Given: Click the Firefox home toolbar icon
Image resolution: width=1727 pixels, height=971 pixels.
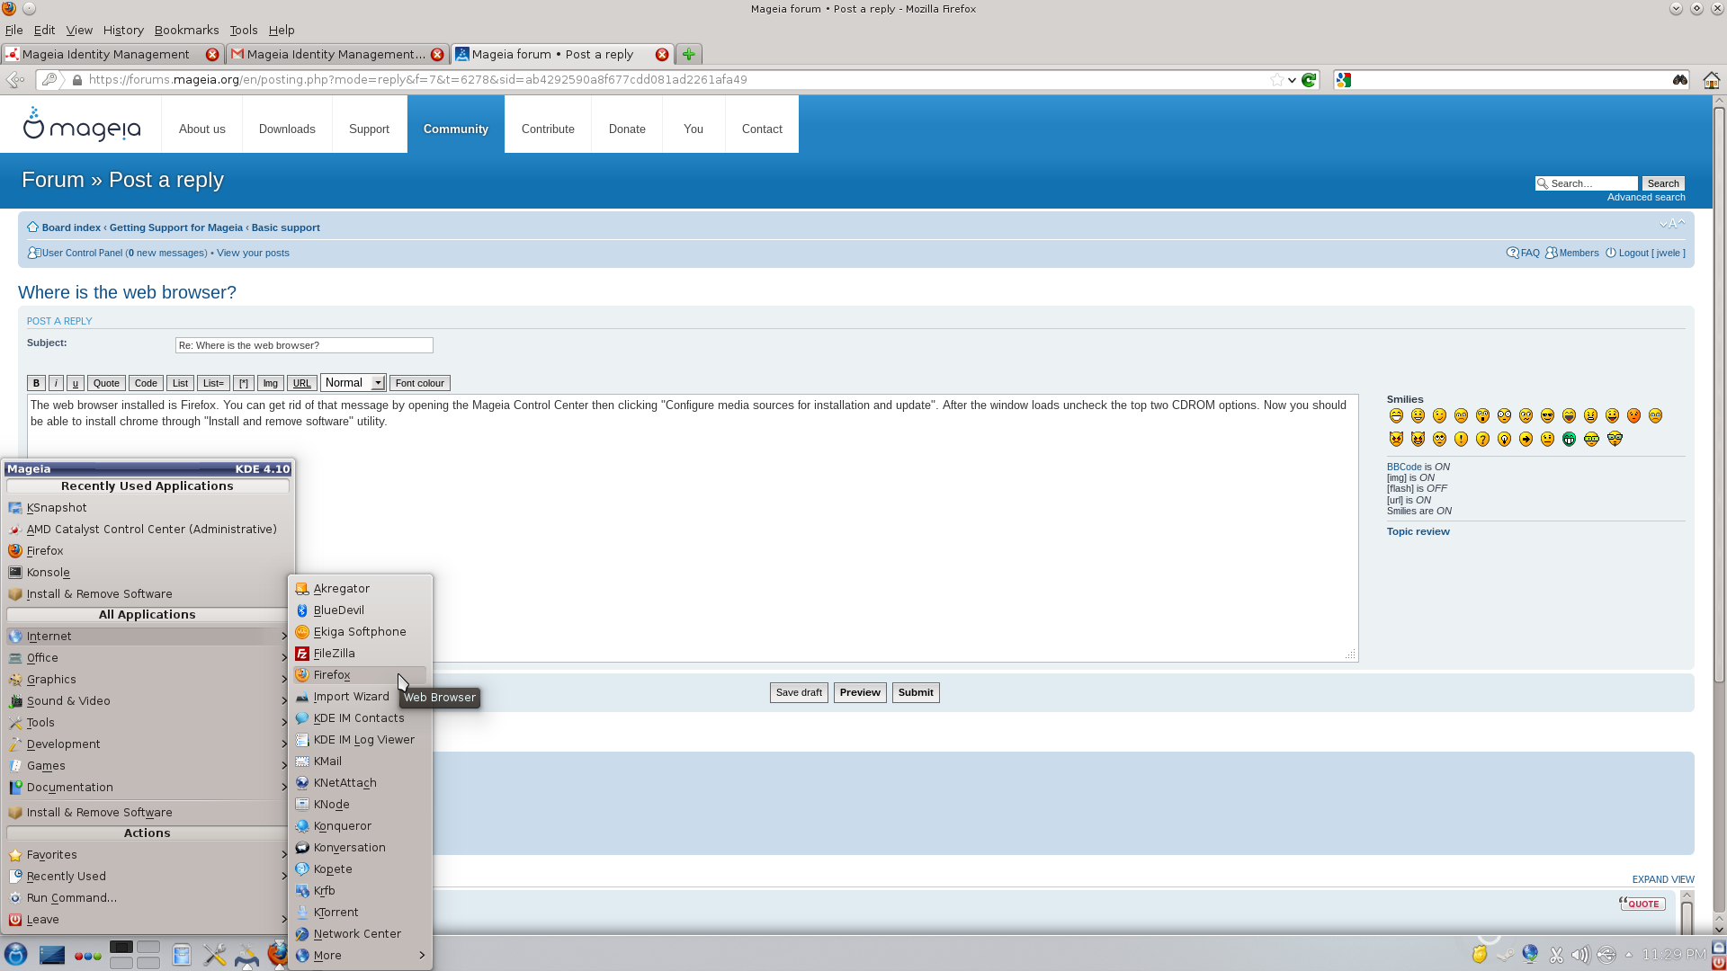Looking at the screenshot, I should click(1711, 80).
